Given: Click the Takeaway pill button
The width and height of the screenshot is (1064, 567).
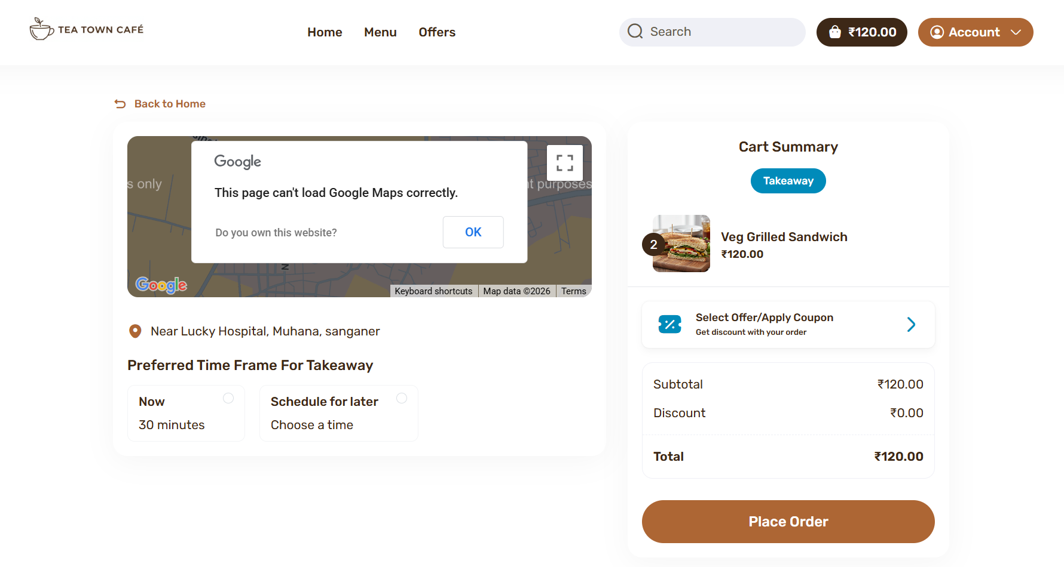Looking at the screenshot, I should (788, 181).
